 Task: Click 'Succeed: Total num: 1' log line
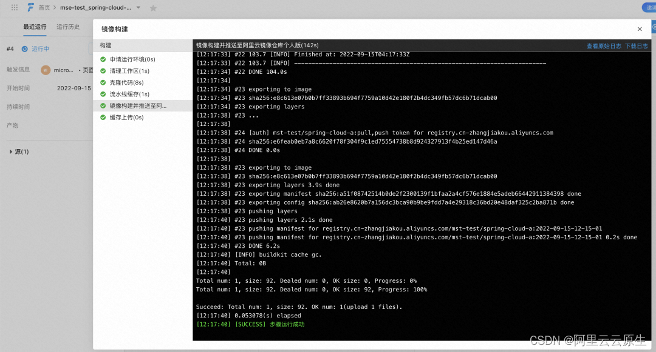[x=299, y=307]
